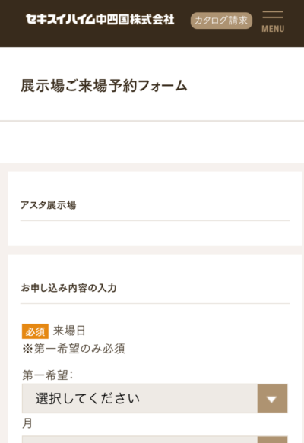
Task: Click the 来場日 field label
Action: 69,331
